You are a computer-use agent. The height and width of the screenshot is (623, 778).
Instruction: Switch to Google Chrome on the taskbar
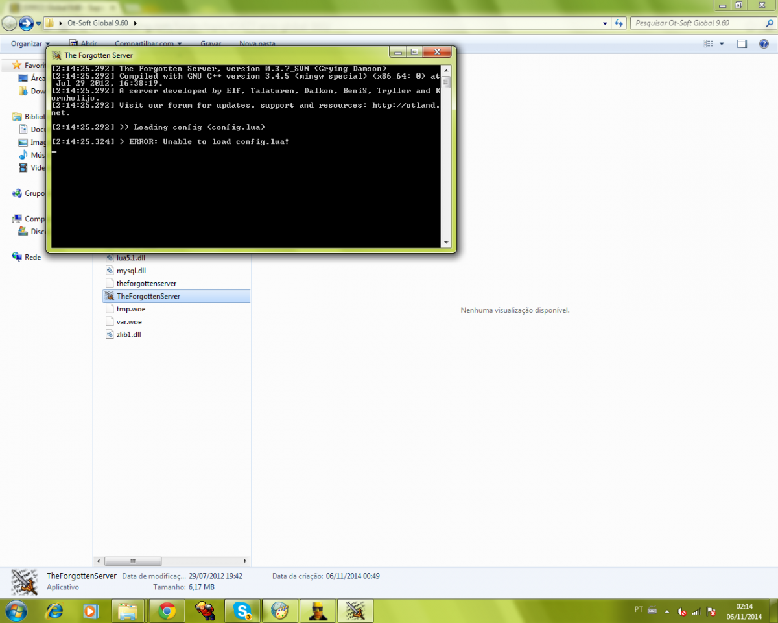point(167,611)
